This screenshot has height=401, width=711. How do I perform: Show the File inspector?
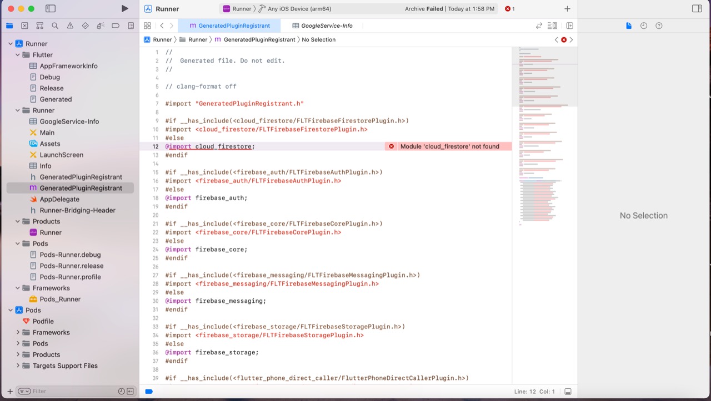coord(629,26)
